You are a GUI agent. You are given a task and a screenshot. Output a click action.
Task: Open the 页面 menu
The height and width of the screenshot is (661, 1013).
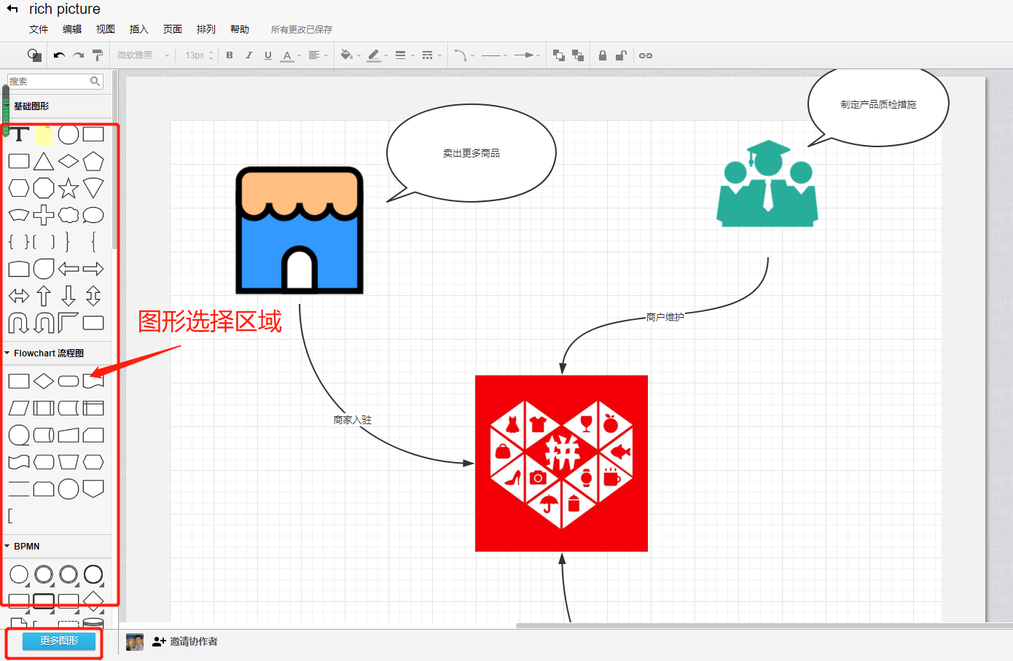click(x=173, y=29)
